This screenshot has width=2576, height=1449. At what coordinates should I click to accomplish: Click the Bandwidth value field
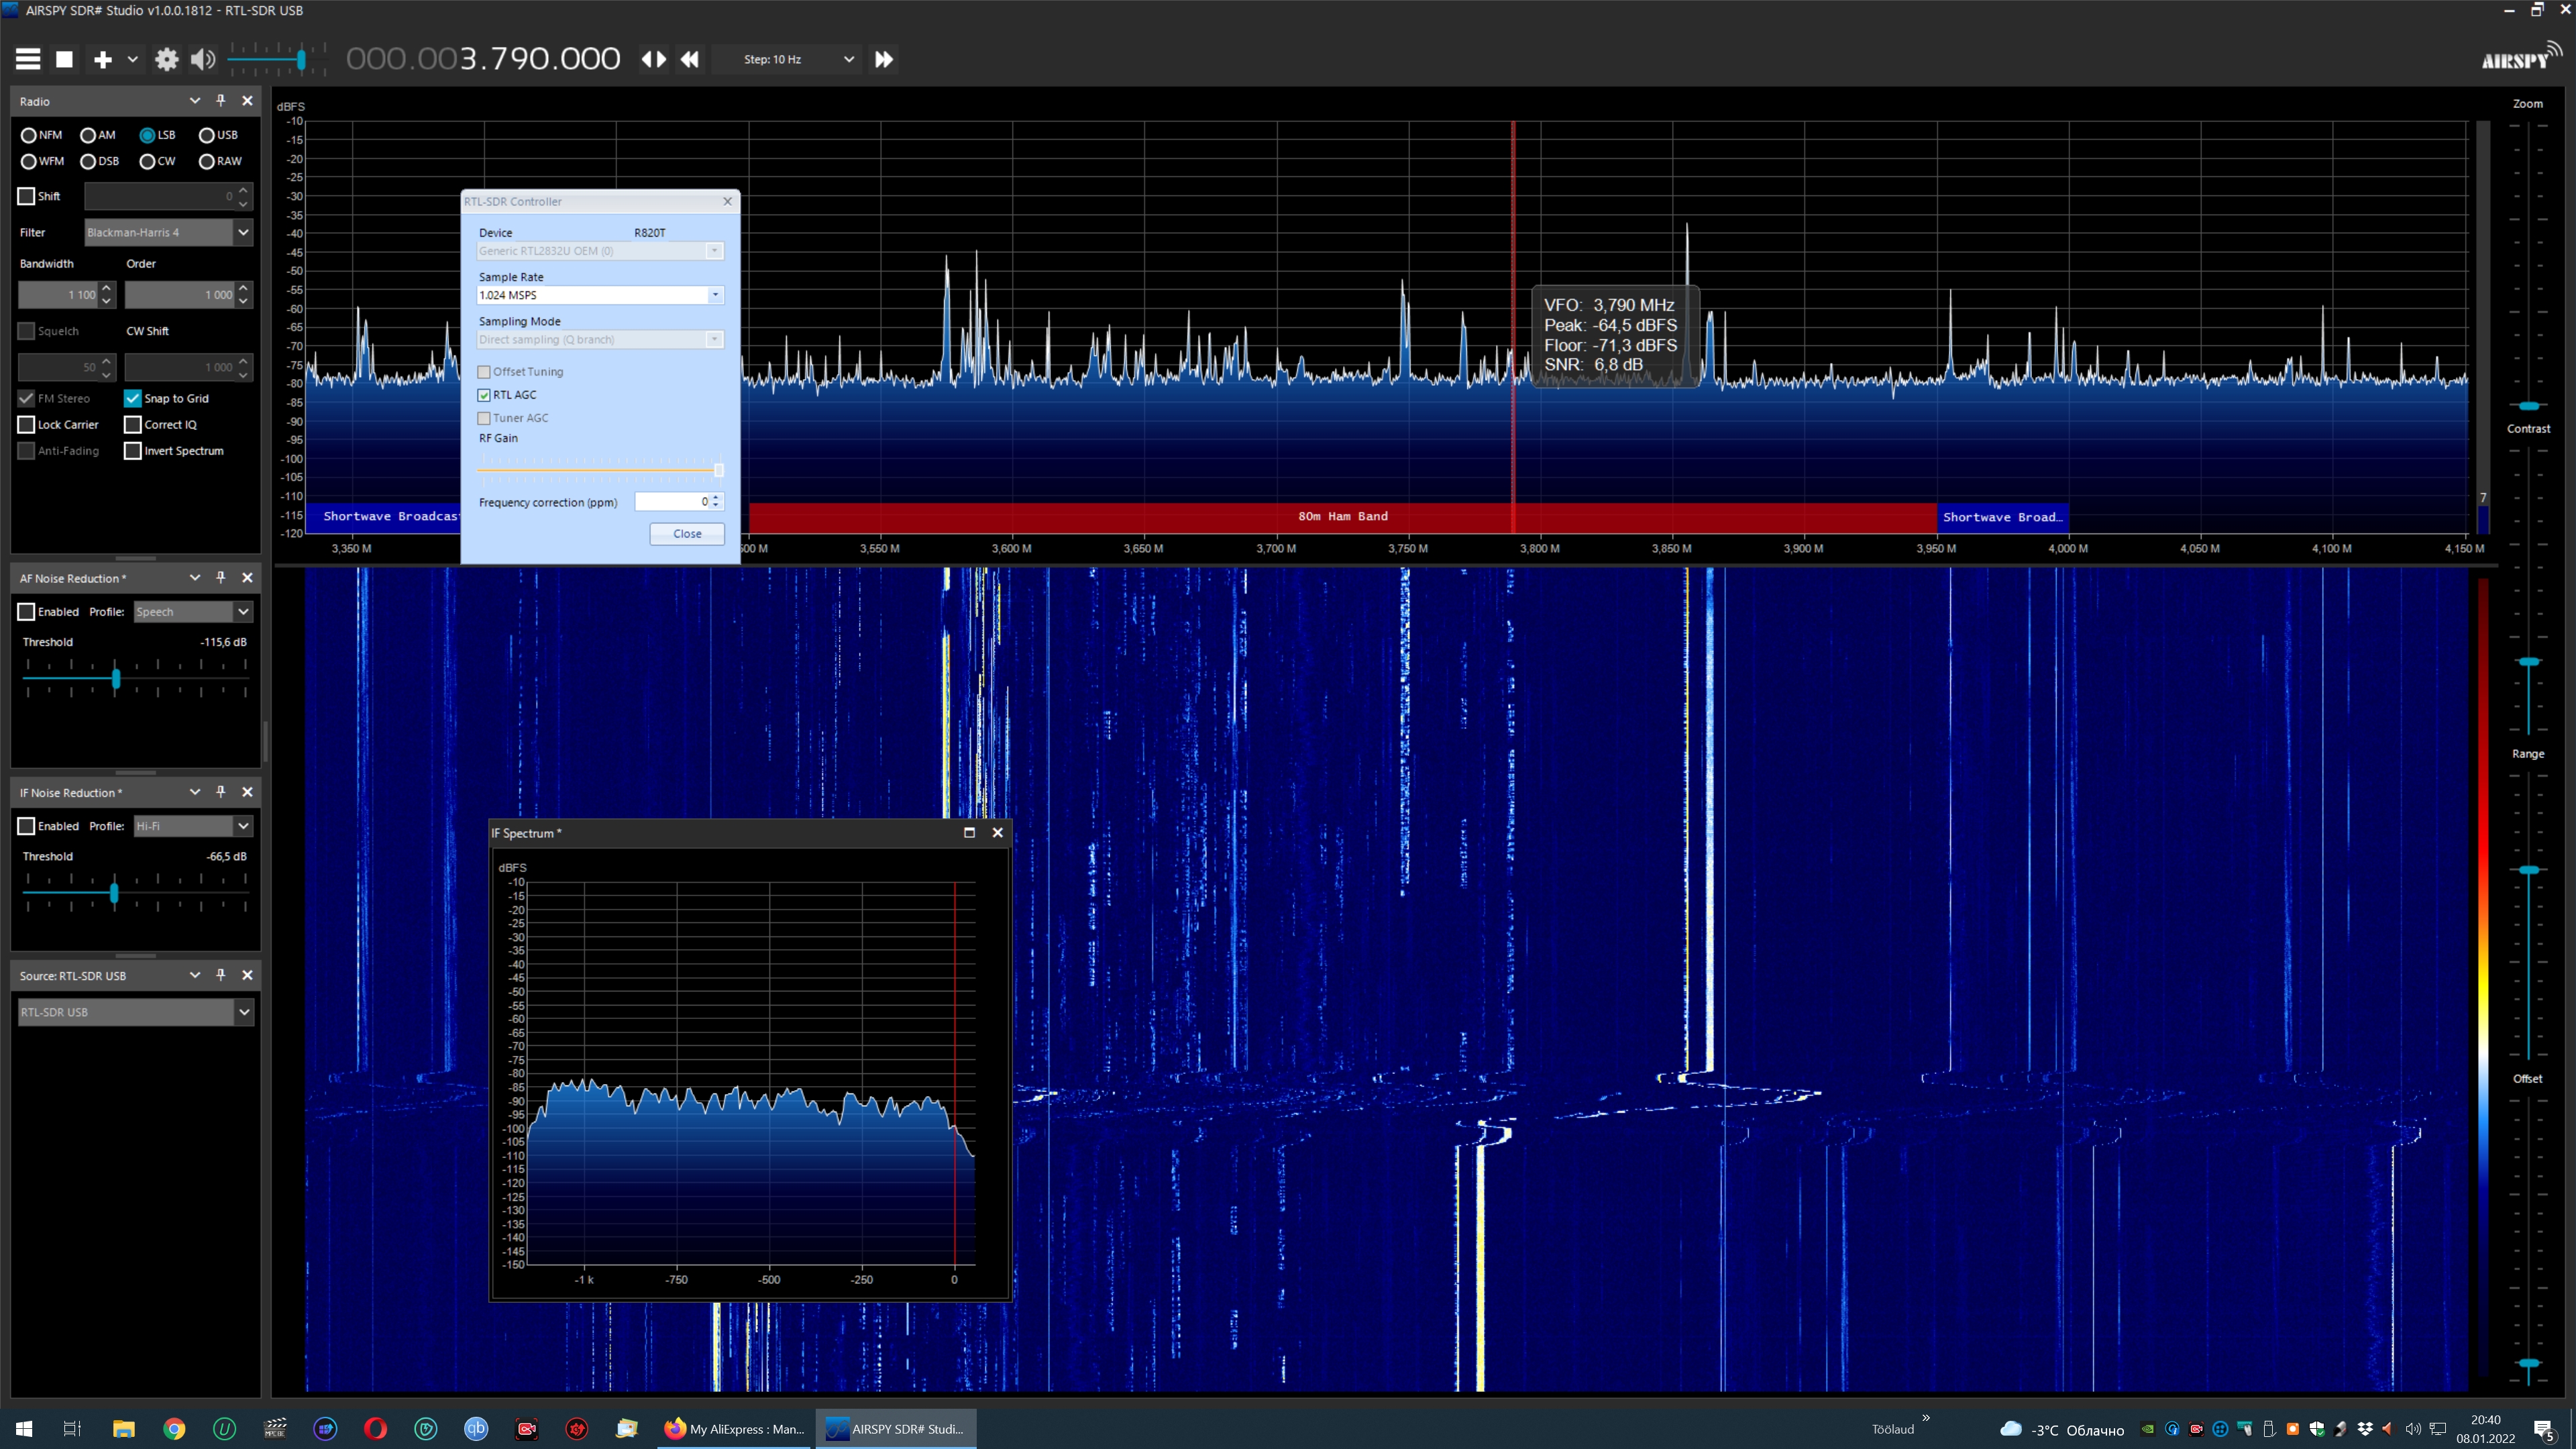point(58,295)
